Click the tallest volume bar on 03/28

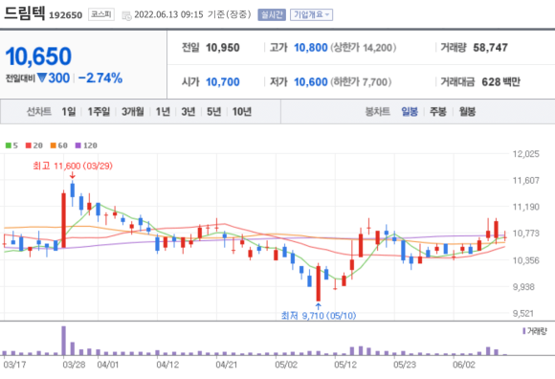click(64, 341)
